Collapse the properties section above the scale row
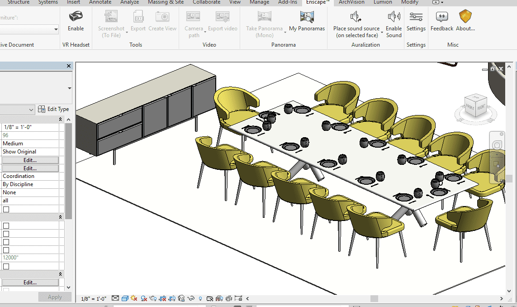517x307 pixels. coord(61,119)
